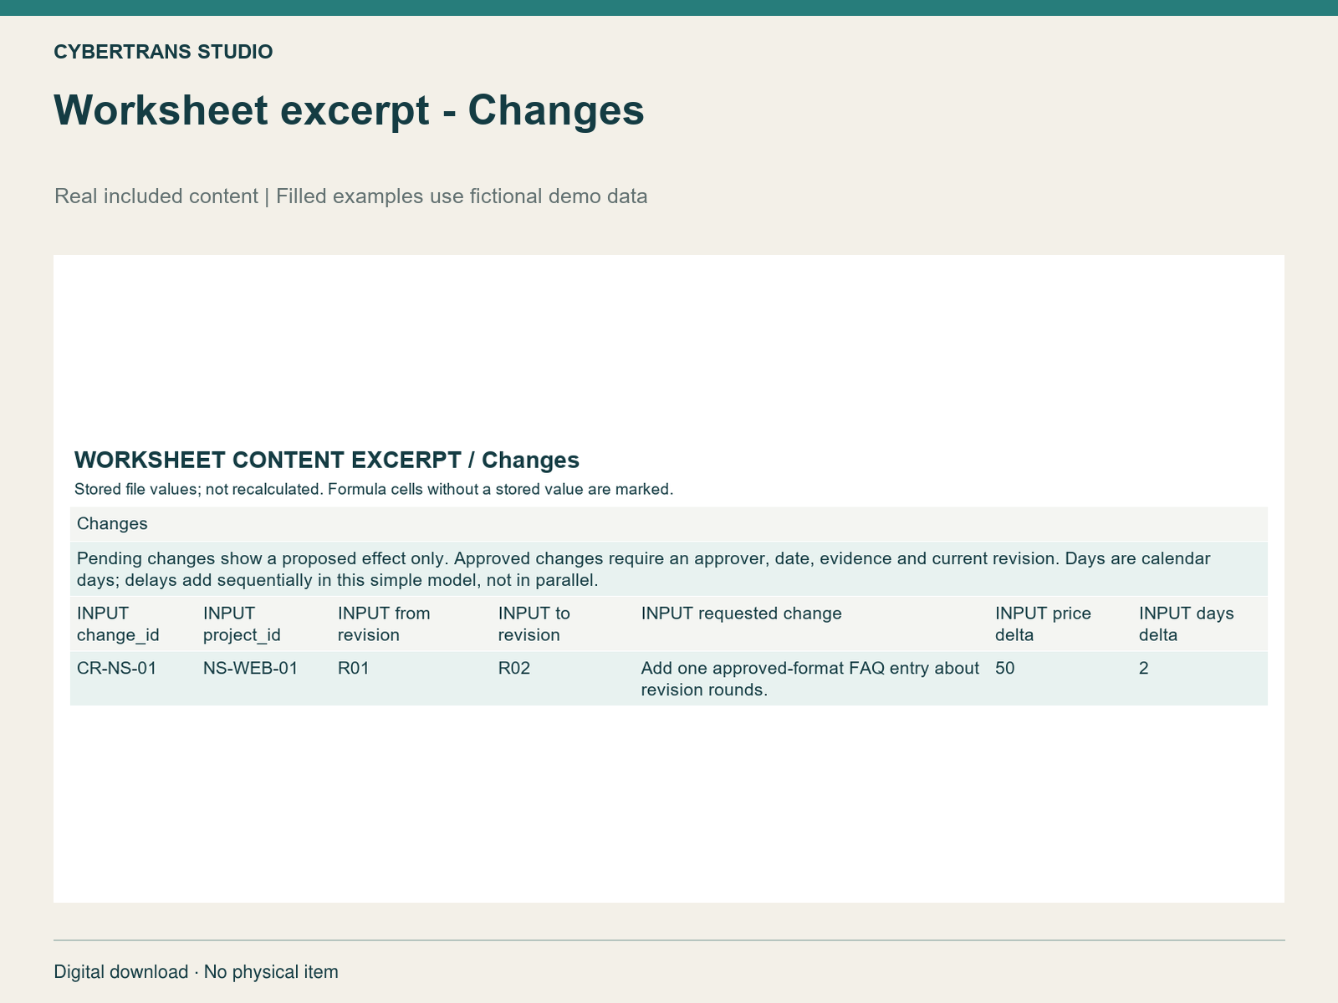Select the Worksheet excerpt - Changes title
This screenshot has width=1338, height=1003.
pos(349,110)
